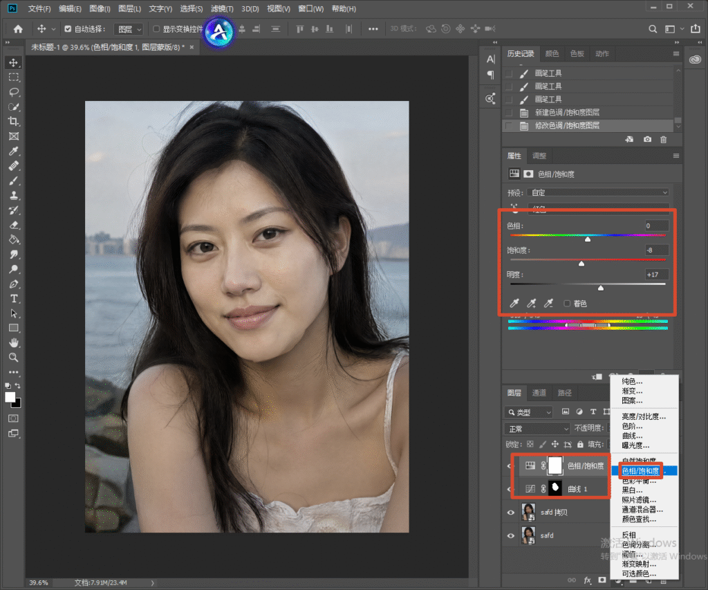Select the Quick Selection tool
This screenshot has width=708, height=590.
coord(14,107)
